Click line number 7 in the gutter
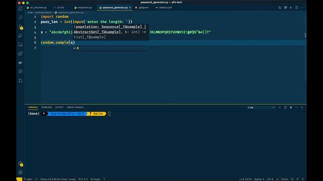This screenshot has width=323, height=181. coord(35,48)
